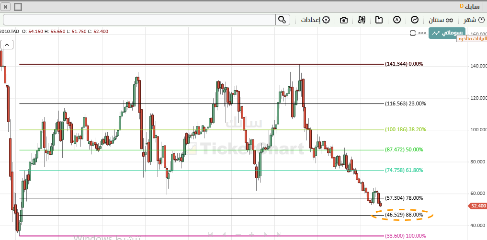Open the settings gear (إعدادات)
Screen dimensions: 487x240
[326, 20]
